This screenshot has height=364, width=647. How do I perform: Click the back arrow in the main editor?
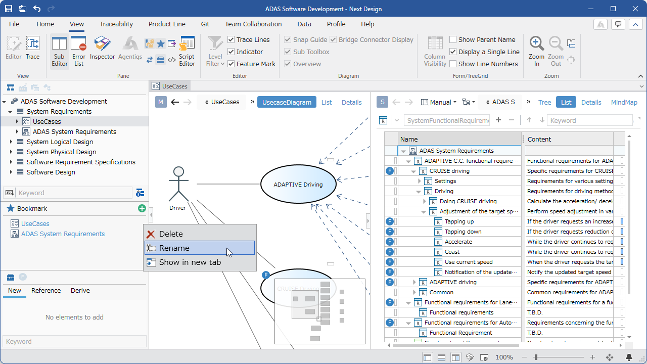[x=175, y=102]
